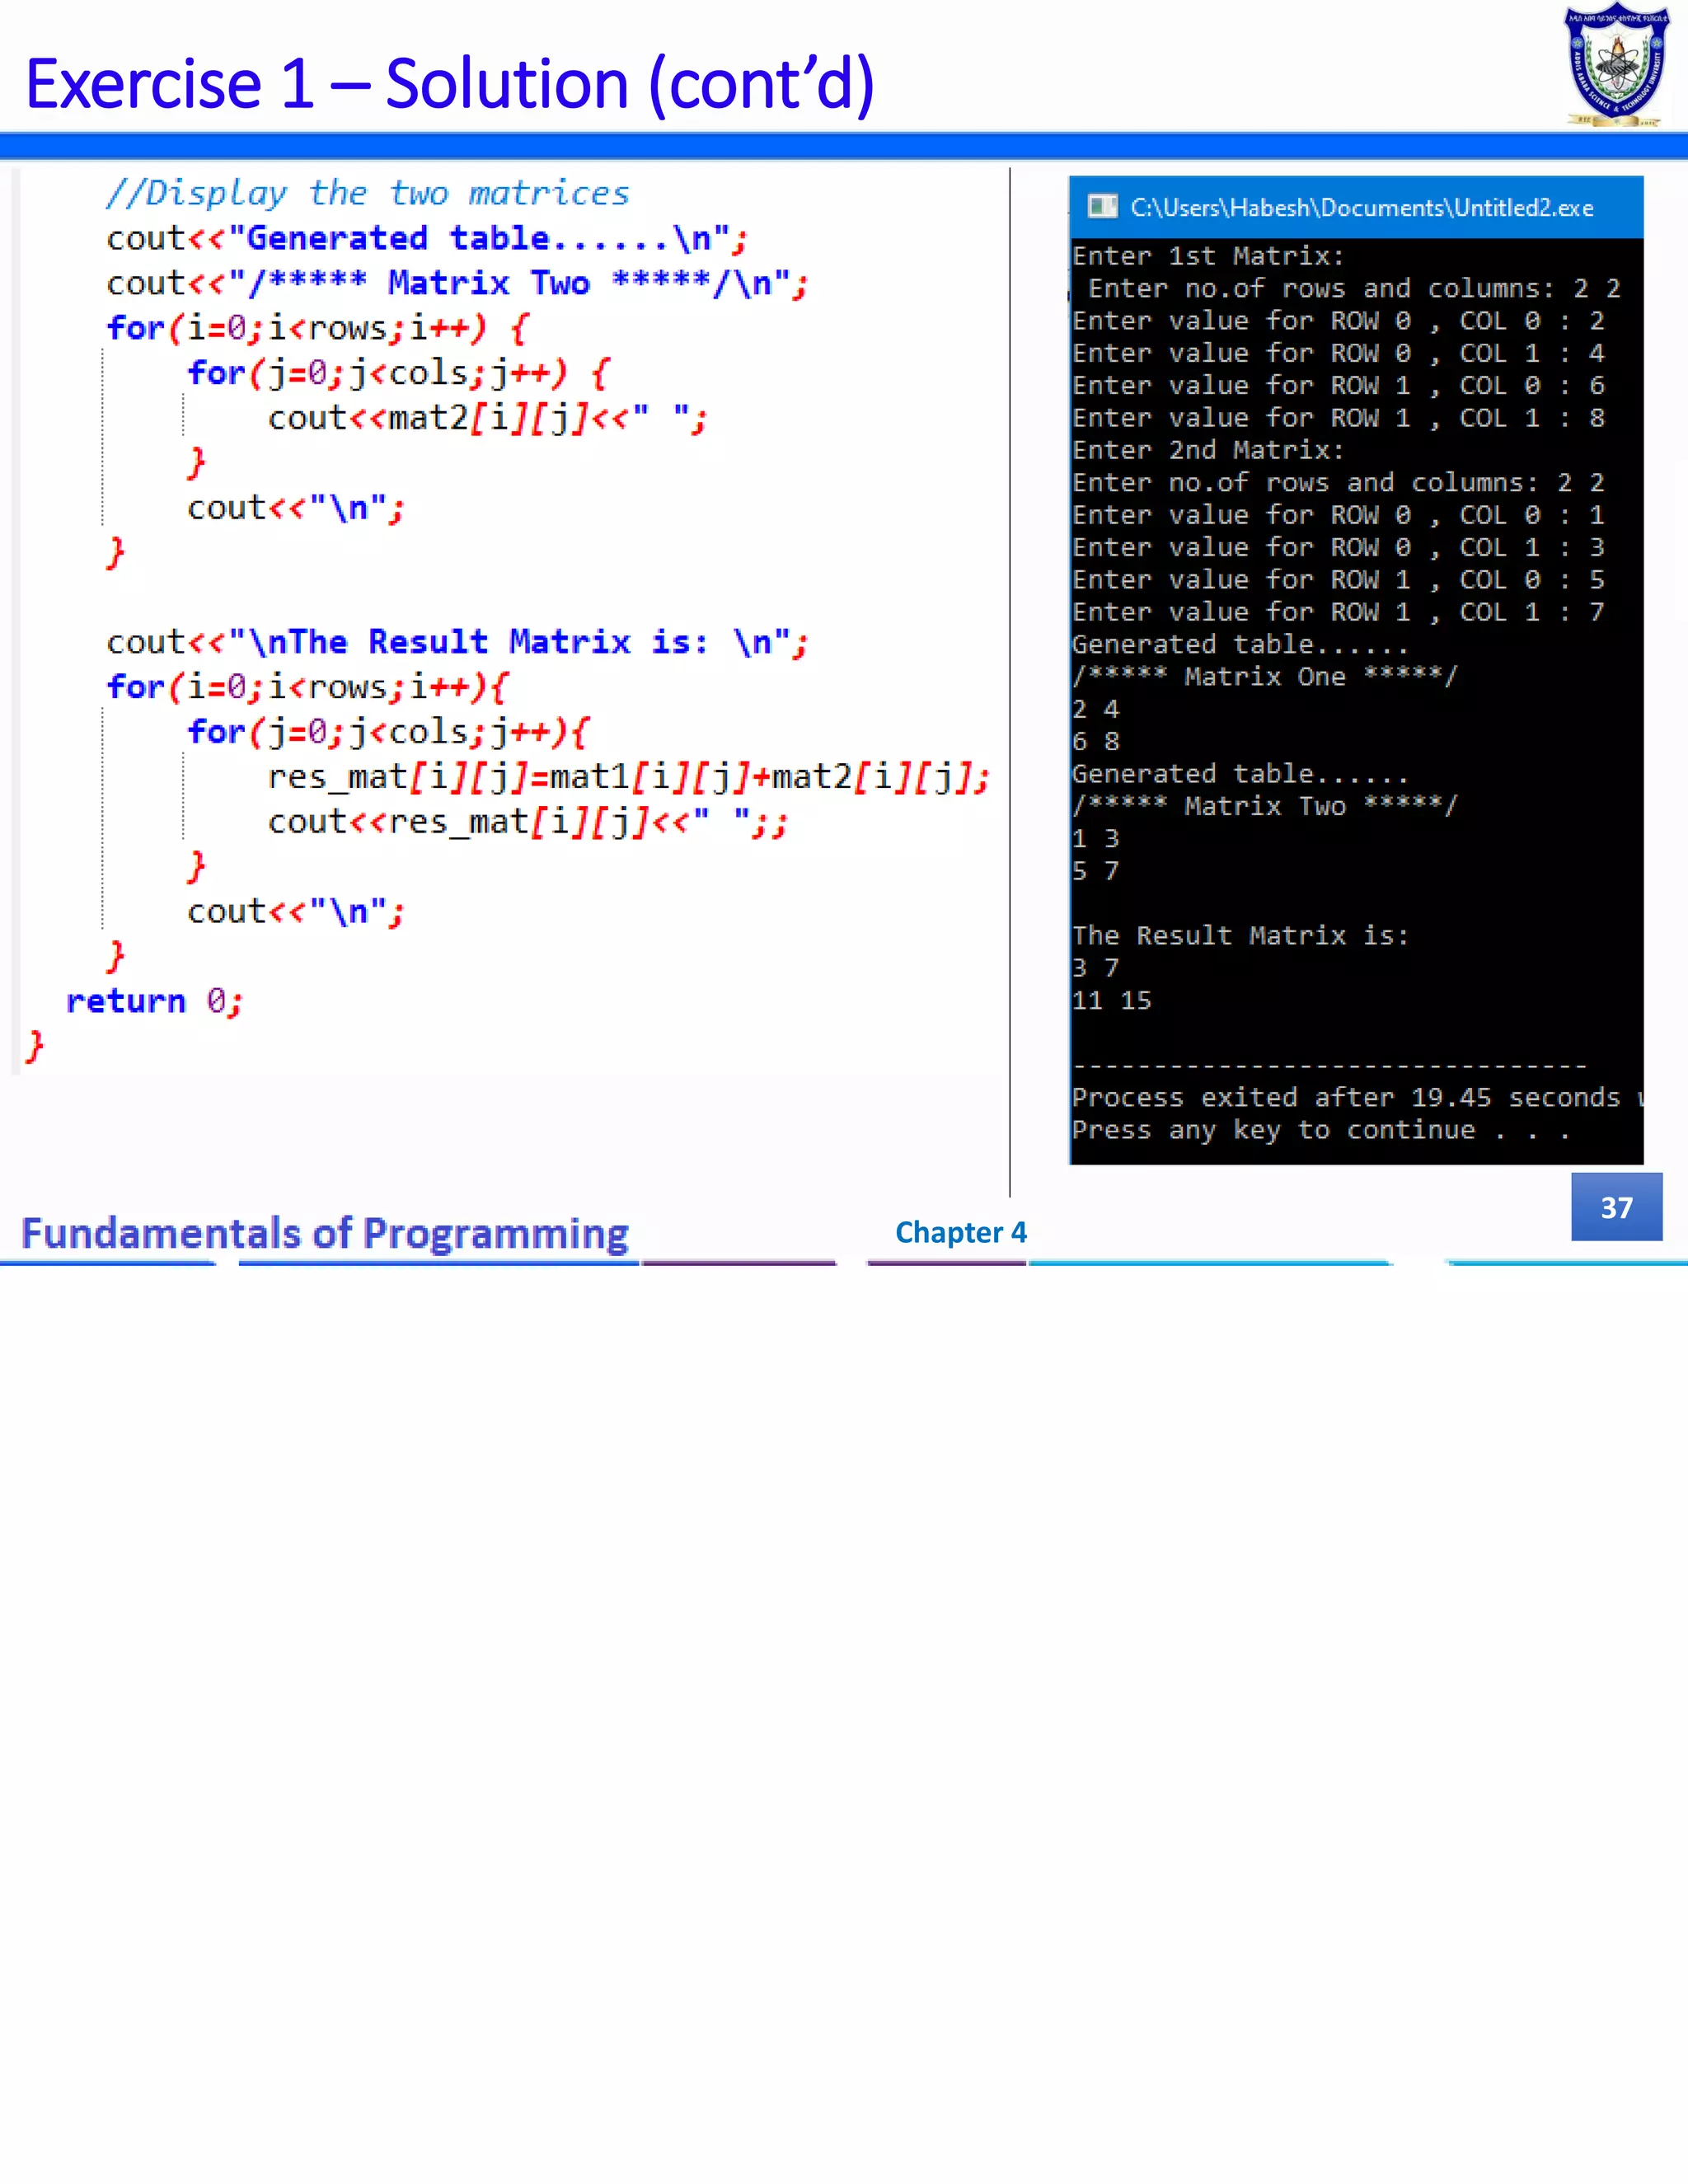Click the result row 11 15 in console
The height and width of the screenshot is (2184, 1688).
pyautogui.click(x=1112, y=1001)
